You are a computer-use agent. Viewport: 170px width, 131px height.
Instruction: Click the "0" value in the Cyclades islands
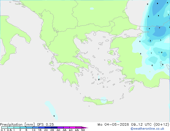click(x=99, y=80)
